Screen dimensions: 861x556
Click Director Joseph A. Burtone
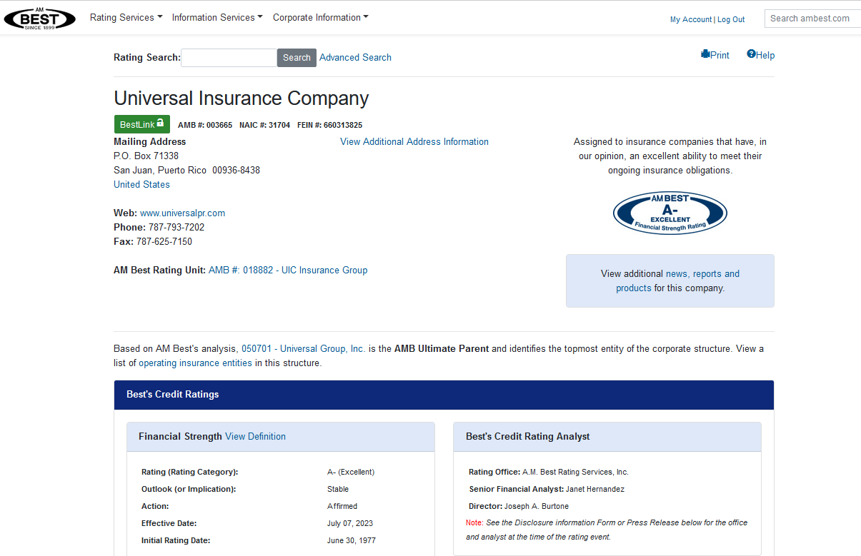pyautogui.click(x=519, y=506)
